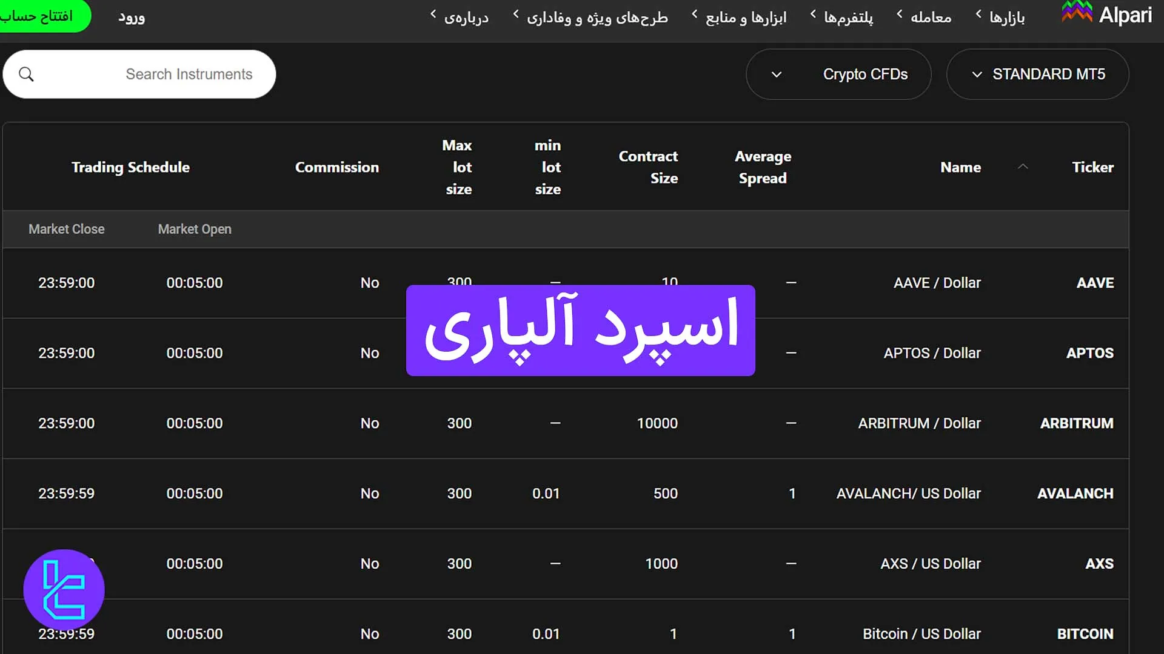Click the Market Open subheader
Viewport: 1164px width, 654px height.
click(x=194, y=229)
